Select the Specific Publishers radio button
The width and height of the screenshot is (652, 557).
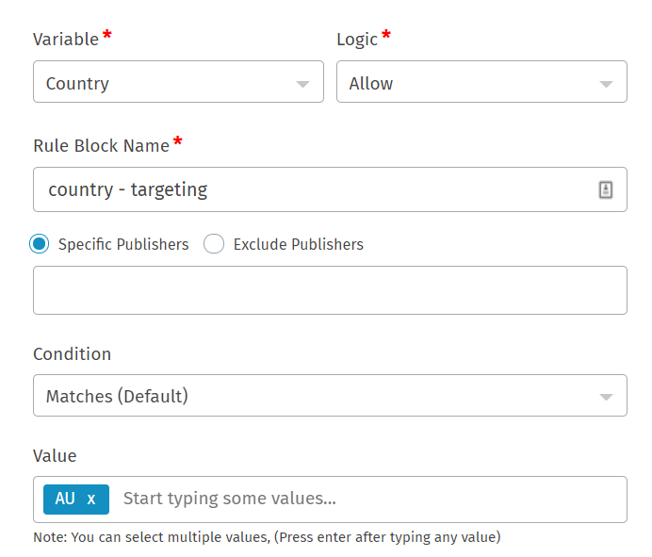[40, 244]
